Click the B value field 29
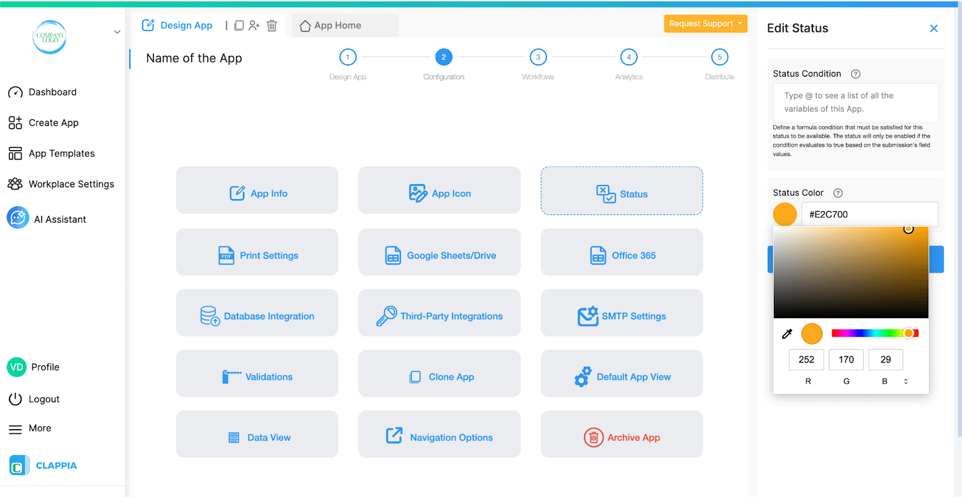Viewport: 962px width, 497px height. 886,360
